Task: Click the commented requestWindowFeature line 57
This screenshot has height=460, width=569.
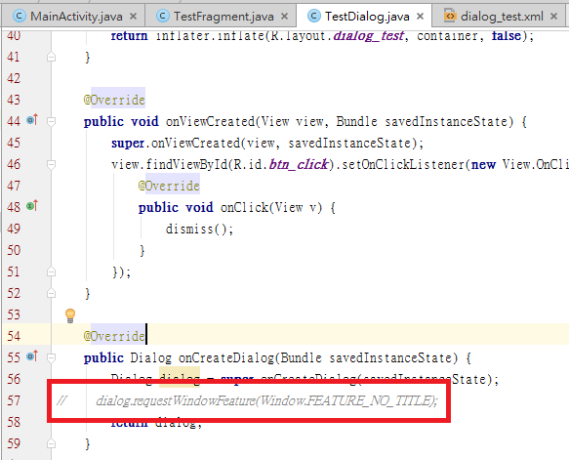Action: pos(266,400)
